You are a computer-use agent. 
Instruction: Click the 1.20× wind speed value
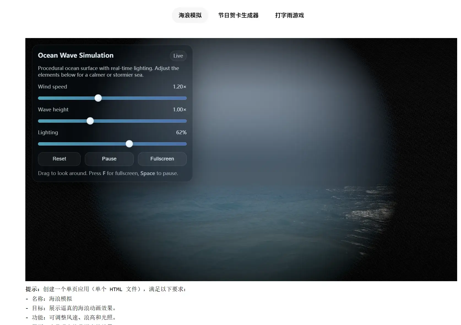[179, 87]
